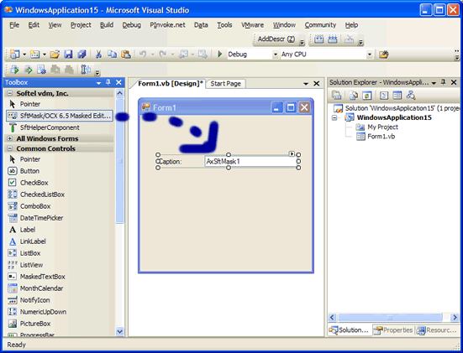Open the Community menu
This screenshot has width=463, height=353.
320,25
